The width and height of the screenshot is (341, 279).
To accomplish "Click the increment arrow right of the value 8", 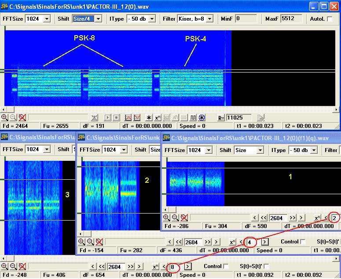I will 188,266.
